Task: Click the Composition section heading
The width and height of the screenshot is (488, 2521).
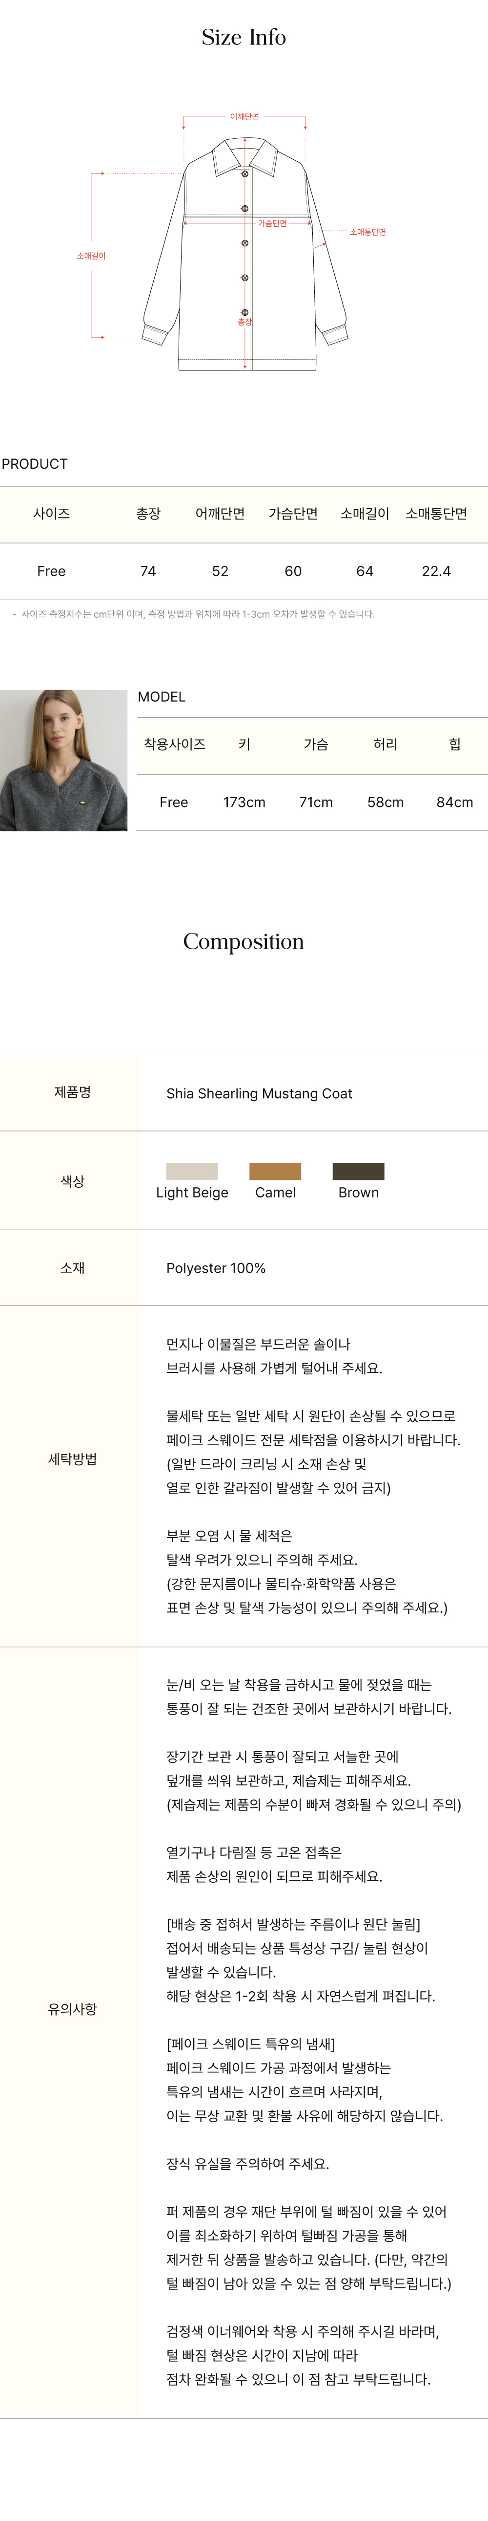Action: coord(244,941)
